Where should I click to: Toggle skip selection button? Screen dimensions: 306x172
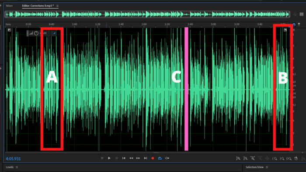tap(167, 158)
